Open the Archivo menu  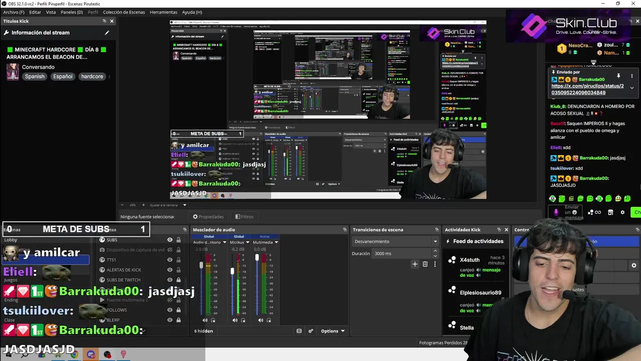(14, 12)
